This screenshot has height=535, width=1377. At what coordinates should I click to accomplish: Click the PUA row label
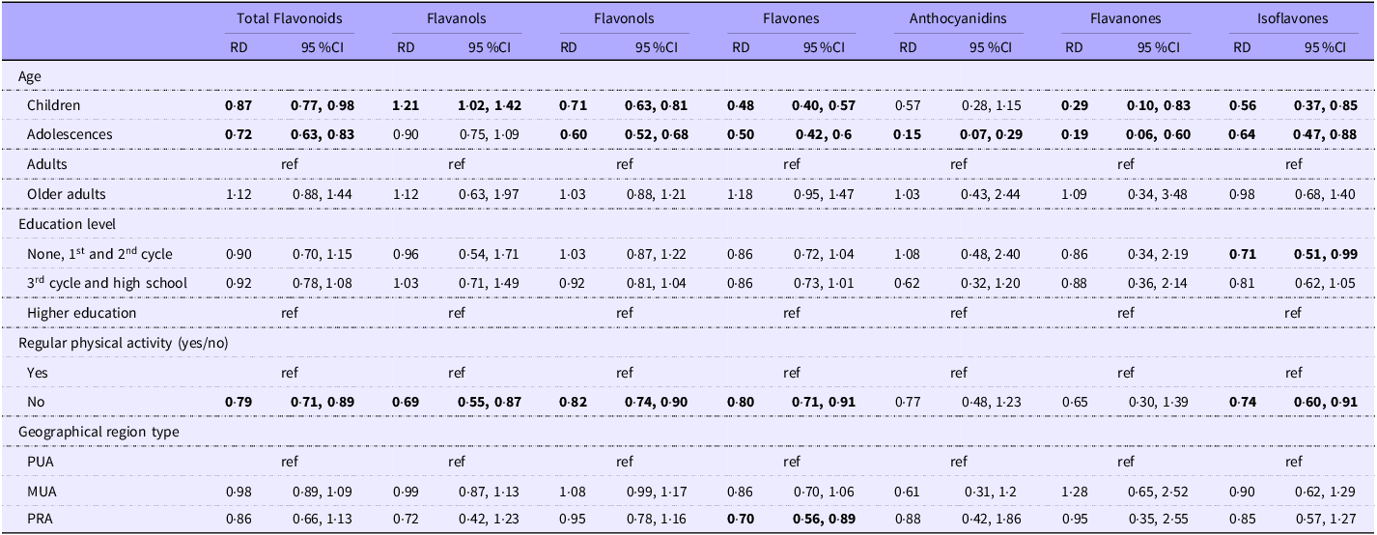[40, 462]
